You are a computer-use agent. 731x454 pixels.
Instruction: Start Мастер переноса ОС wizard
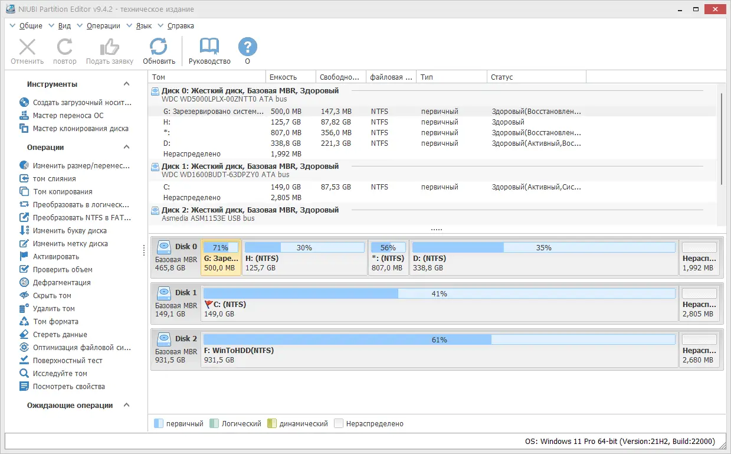[61, 116]
